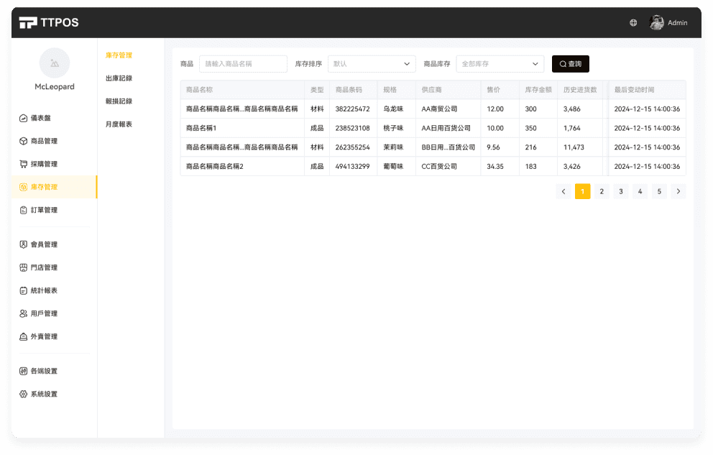This screenshot has height=455, width=713.
Task: Open the 報損記錄 submenu item
Action: coord(119,101)
